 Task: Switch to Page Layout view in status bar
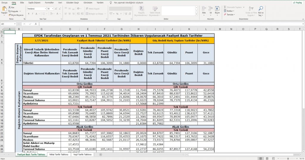(x=267, y=159)
